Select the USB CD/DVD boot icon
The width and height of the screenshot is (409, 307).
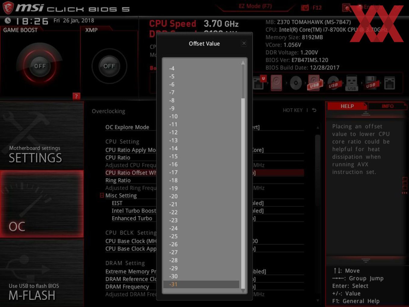pyautogui.click(x=333, y=83)
